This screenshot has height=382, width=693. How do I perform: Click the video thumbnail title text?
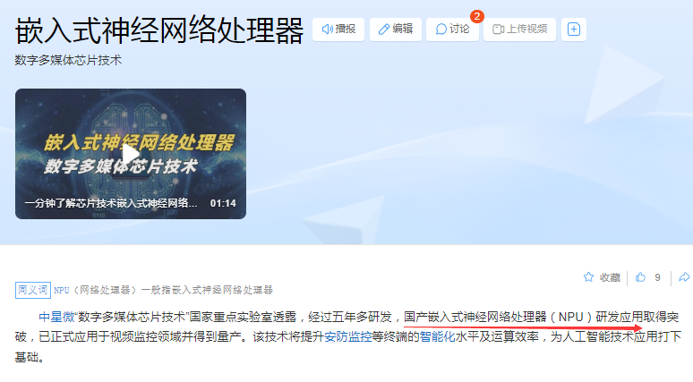click(x=111, y=203)
